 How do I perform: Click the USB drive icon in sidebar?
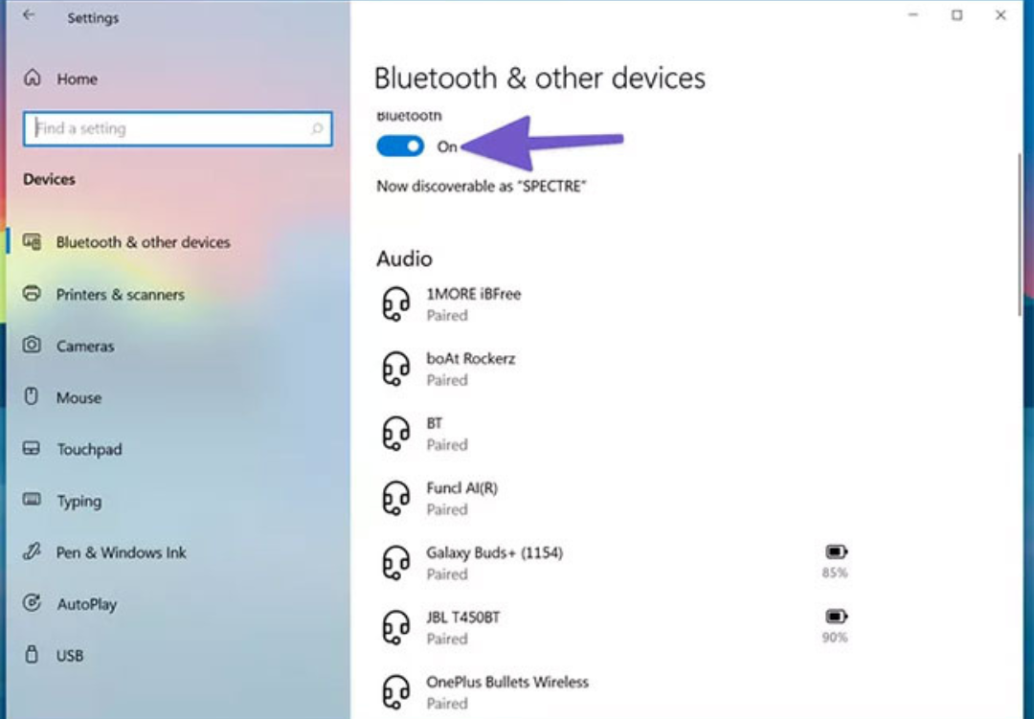point(31,654)
